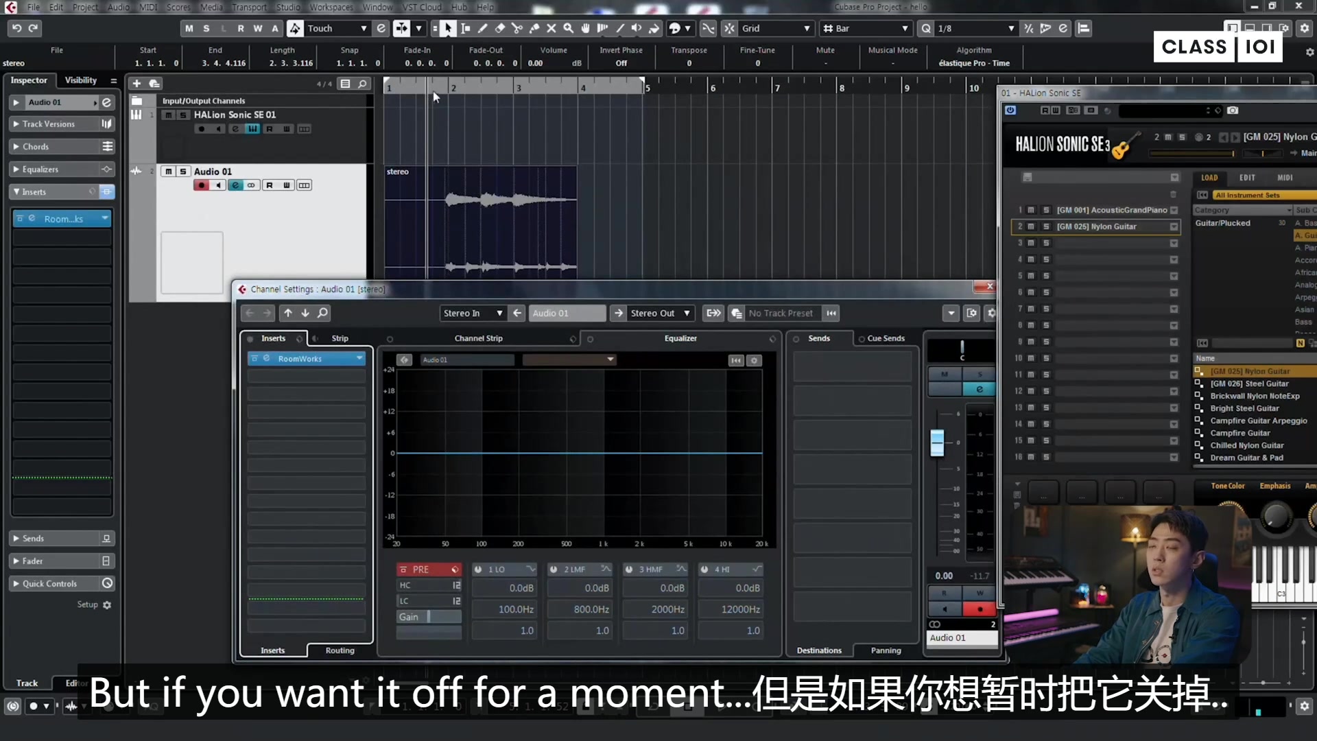Click Edit Instrument icon on HALion track

[252, 129]
